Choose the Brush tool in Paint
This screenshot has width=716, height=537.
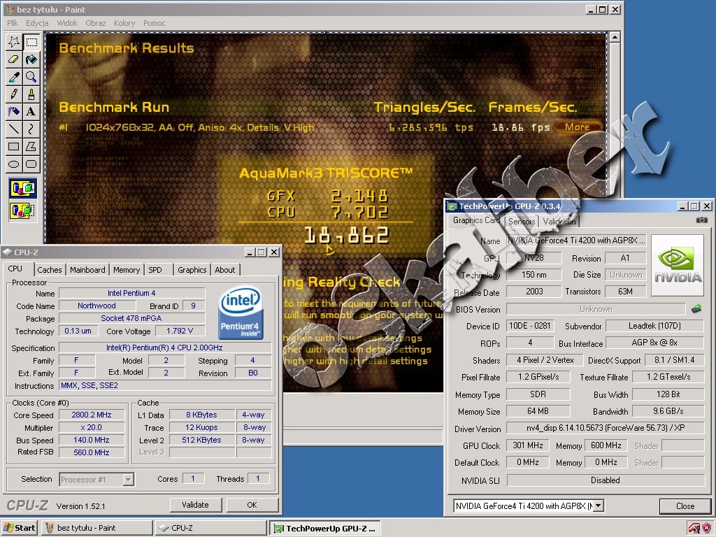[x=31, y=94]
